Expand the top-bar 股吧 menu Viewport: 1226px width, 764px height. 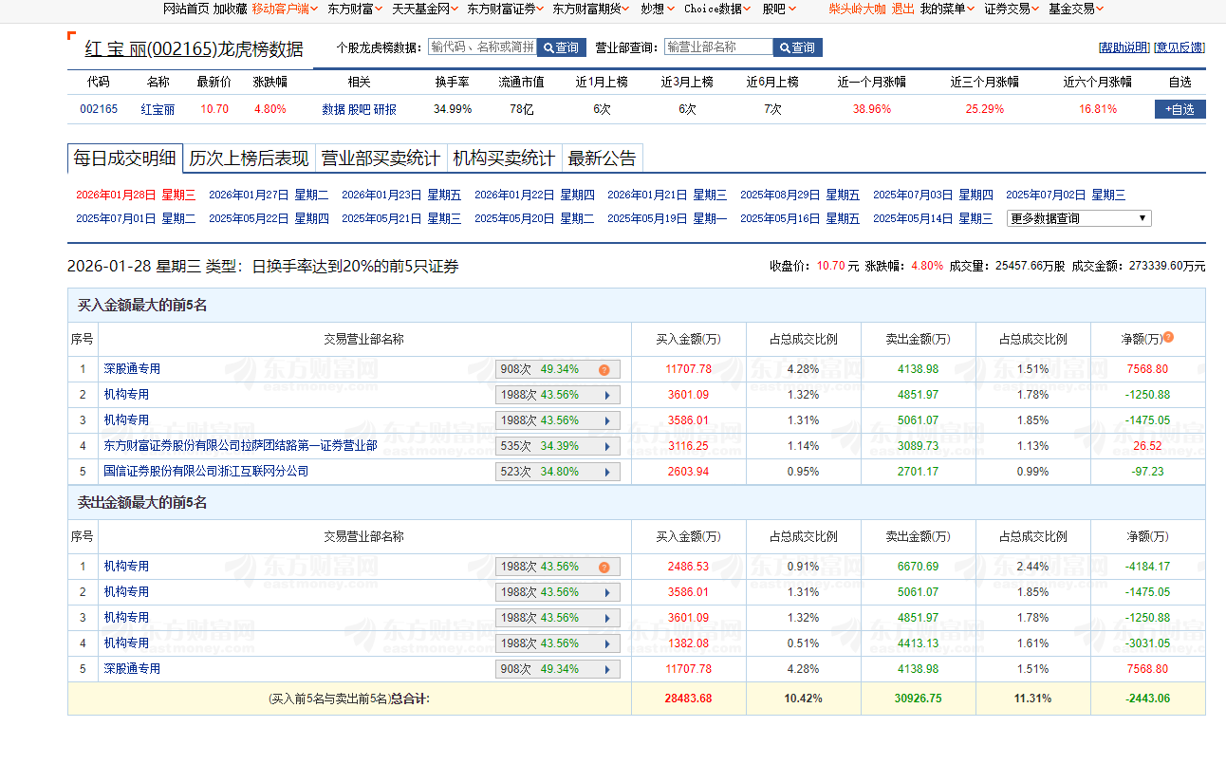pos(779,9)
